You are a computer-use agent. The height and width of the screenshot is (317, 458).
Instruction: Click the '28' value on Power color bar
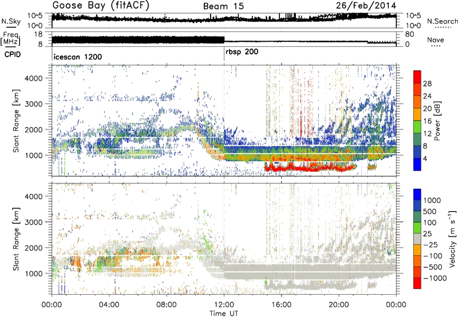(x=427, y=84)
